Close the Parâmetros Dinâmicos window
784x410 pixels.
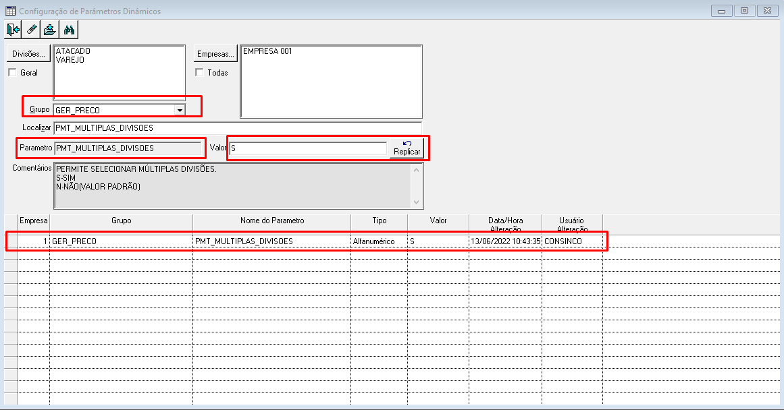coord(768,11)
